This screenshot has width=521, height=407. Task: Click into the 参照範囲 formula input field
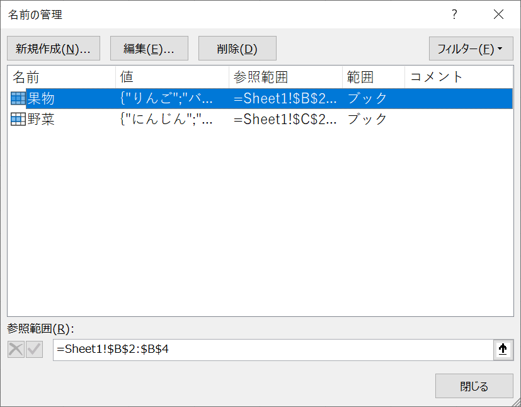point(272,350)
